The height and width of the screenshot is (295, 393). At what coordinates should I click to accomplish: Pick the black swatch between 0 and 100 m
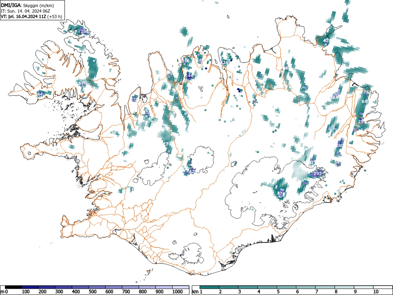13,287
